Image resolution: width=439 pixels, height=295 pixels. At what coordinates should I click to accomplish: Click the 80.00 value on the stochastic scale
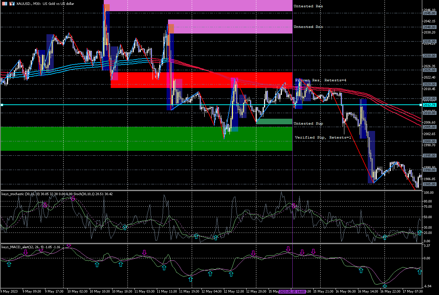pos(427,201)
